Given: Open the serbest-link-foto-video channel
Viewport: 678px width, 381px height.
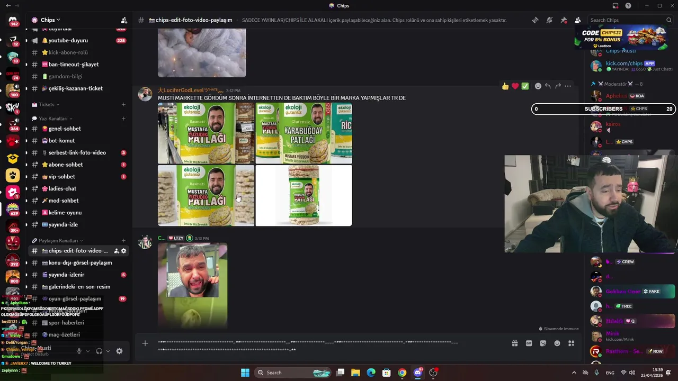Looking at the screenshot, I should (78, 152).
